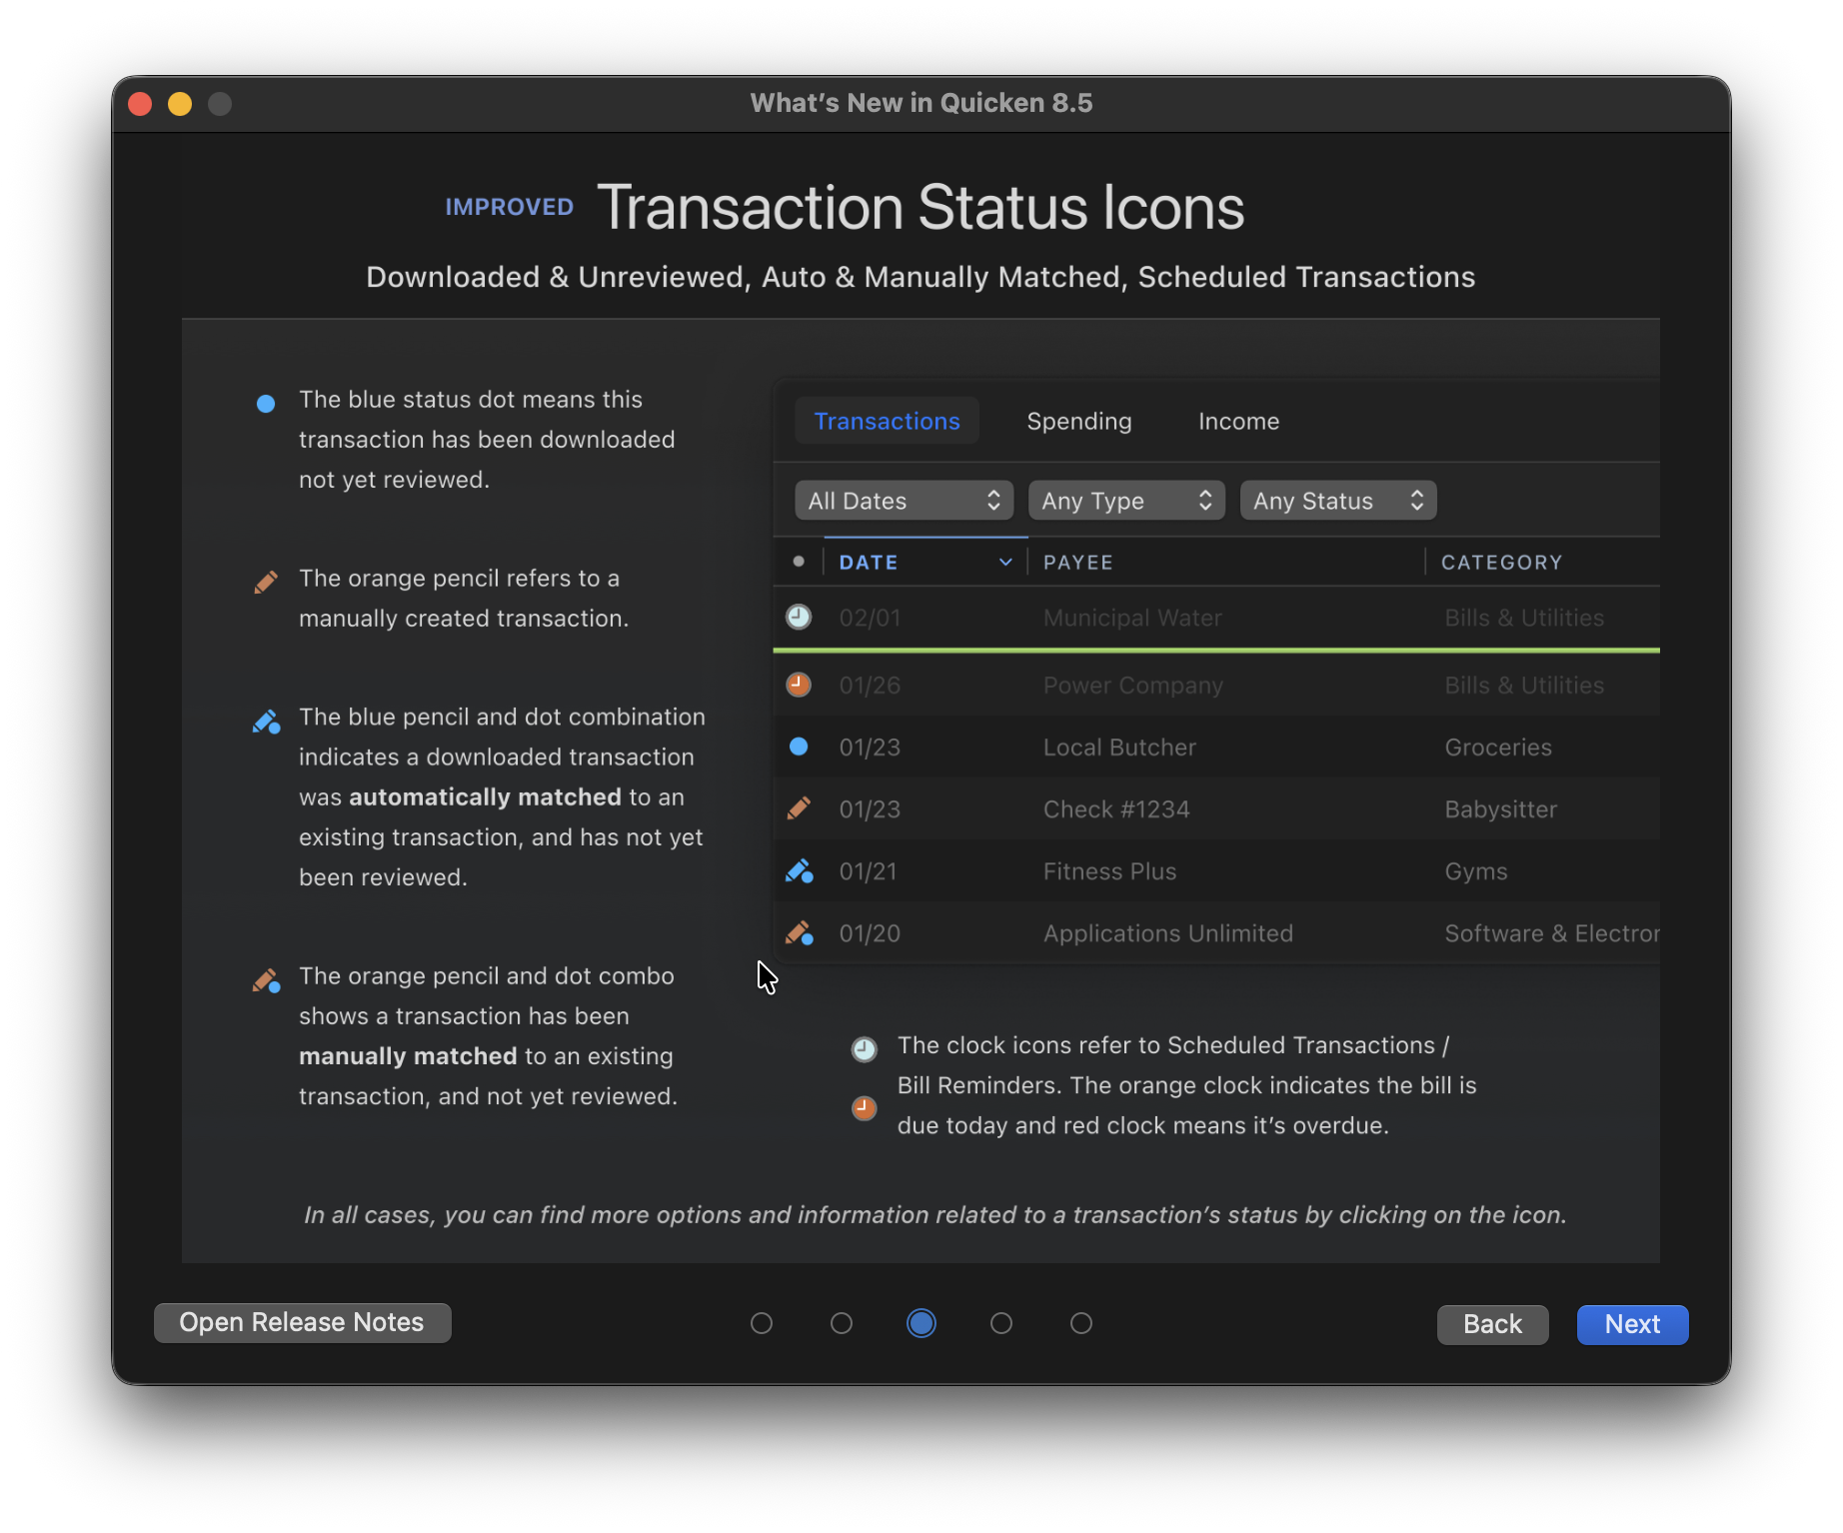Select the Check #1234 payee cell
Viewport: 1843px width, 1533px height.
(x=1116, y=809)
